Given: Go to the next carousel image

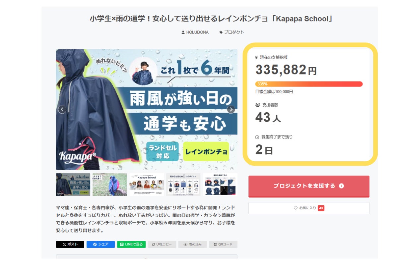Looking at the screenshot, I should (231, 109).
